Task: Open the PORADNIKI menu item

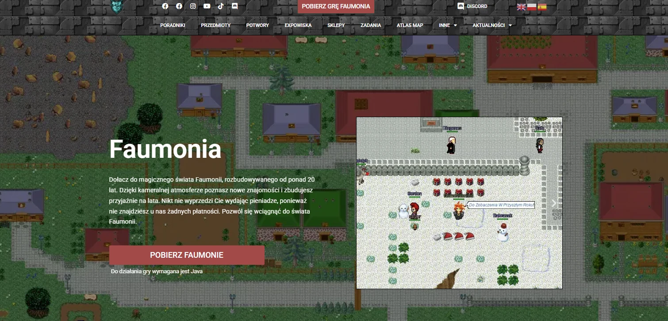Action: tap(173, 25)
